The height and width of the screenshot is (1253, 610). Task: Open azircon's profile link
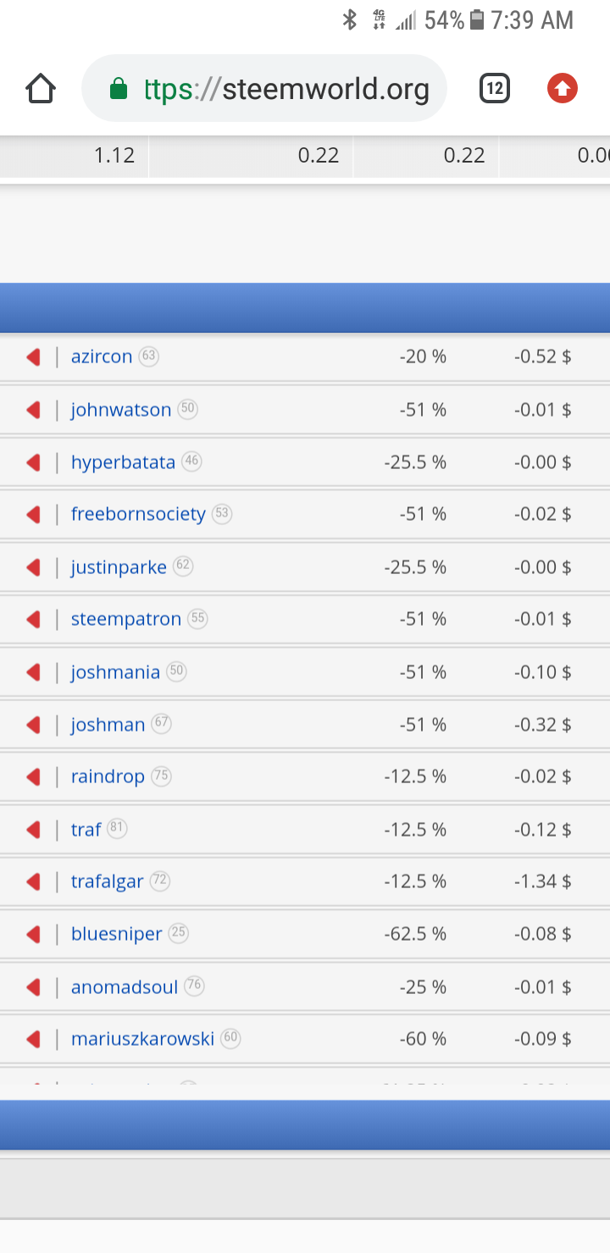(x=102, y=357)
